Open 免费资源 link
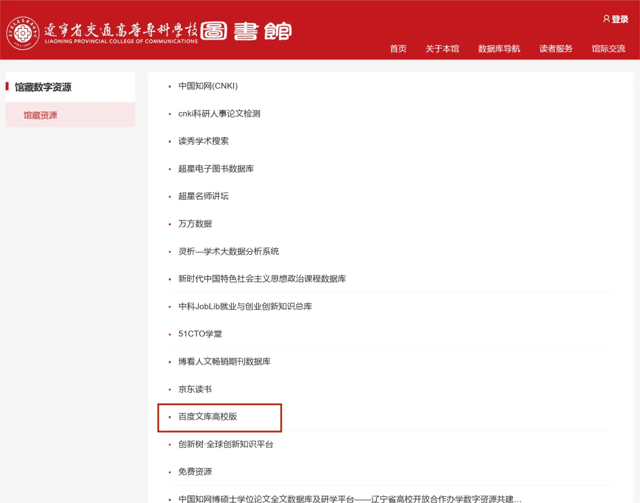Screen dimensions: 640x503 (195, 471)
